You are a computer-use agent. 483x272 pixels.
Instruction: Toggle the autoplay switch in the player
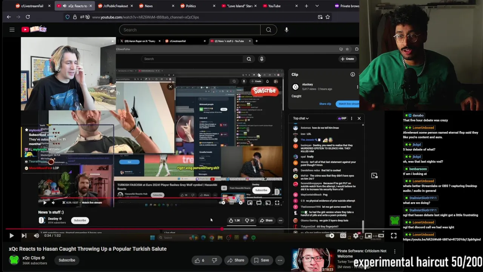click(331, 236)
